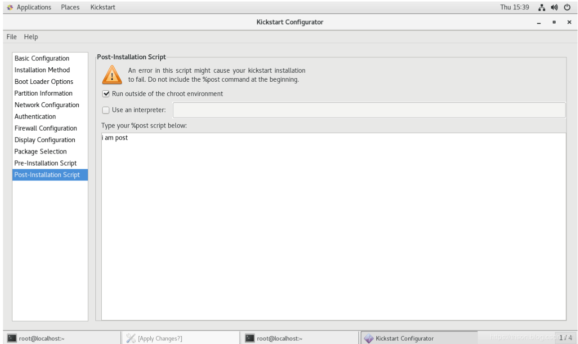The width and height of the screenshot is (578, 344).
Task: Click the volume speaker icon
Action: tap(554, 7)
